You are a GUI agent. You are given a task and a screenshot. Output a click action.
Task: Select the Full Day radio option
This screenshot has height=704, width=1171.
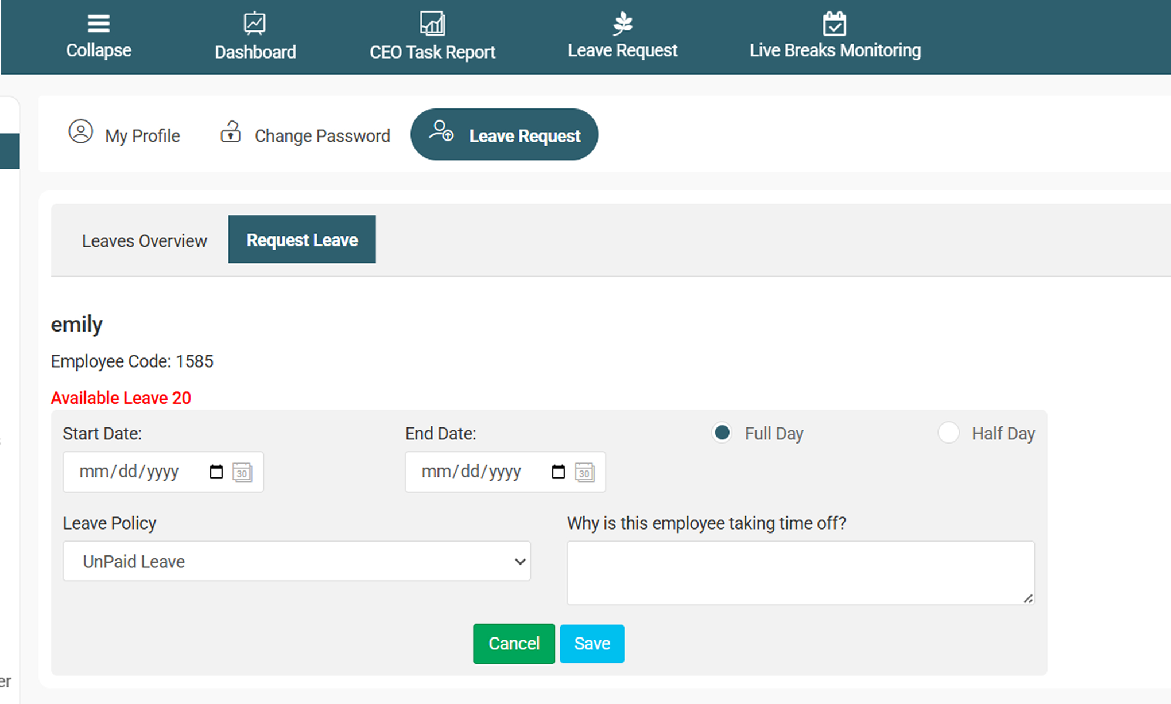coord(722,433)
